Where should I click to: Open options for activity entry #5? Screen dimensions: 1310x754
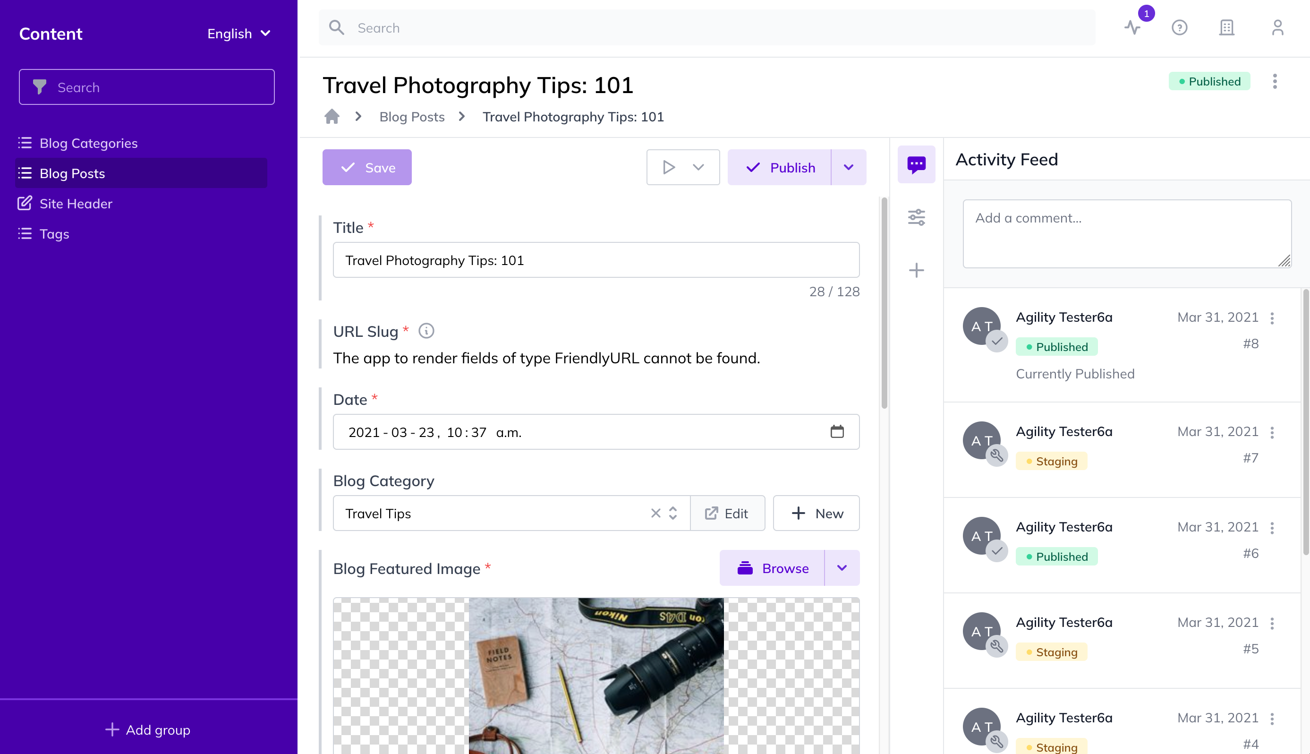1272,623
